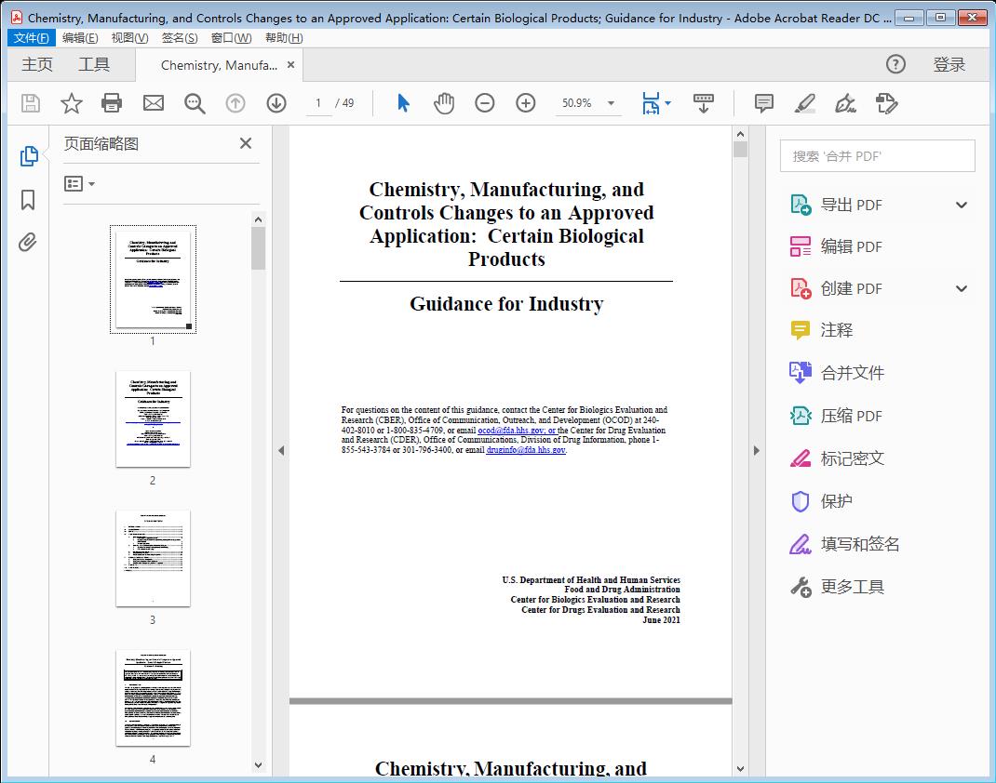
Task: Send document via the email icon
Action: (153, 103)
